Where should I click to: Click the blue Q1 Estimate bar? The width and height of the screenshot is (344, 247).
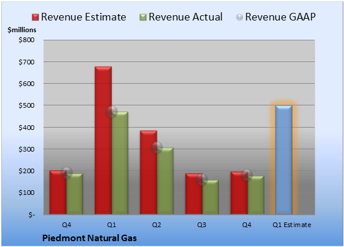(x=284, y=160)
